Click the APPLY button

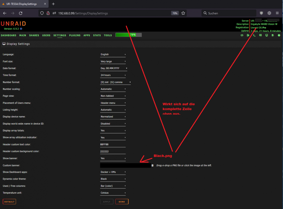107,202
